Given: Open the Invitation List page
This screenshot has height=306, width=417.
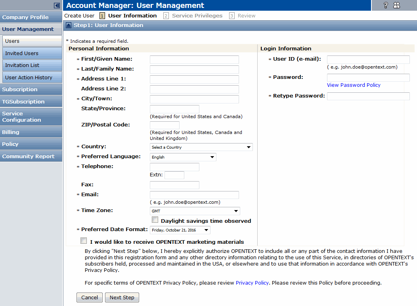Looking at the screenshot, I should coord(32,65).
